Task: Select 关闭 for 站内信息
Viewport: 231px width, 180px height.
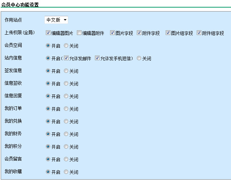Action: [x=139, y=58]
